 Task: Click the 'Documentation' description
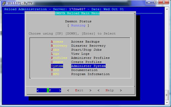[84, 70]
